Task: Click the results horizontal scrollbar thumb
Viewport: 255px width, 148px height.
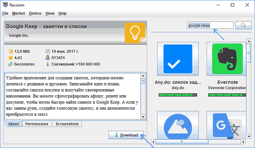Action: pyautogui.click(x=182, y=142)
